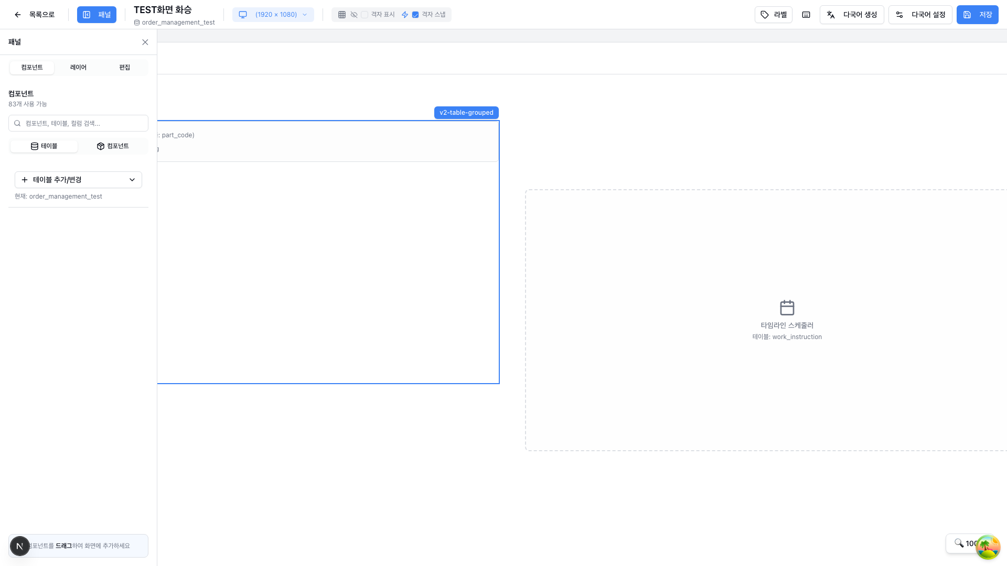Click the 라벨 tag button

point(773,15)
